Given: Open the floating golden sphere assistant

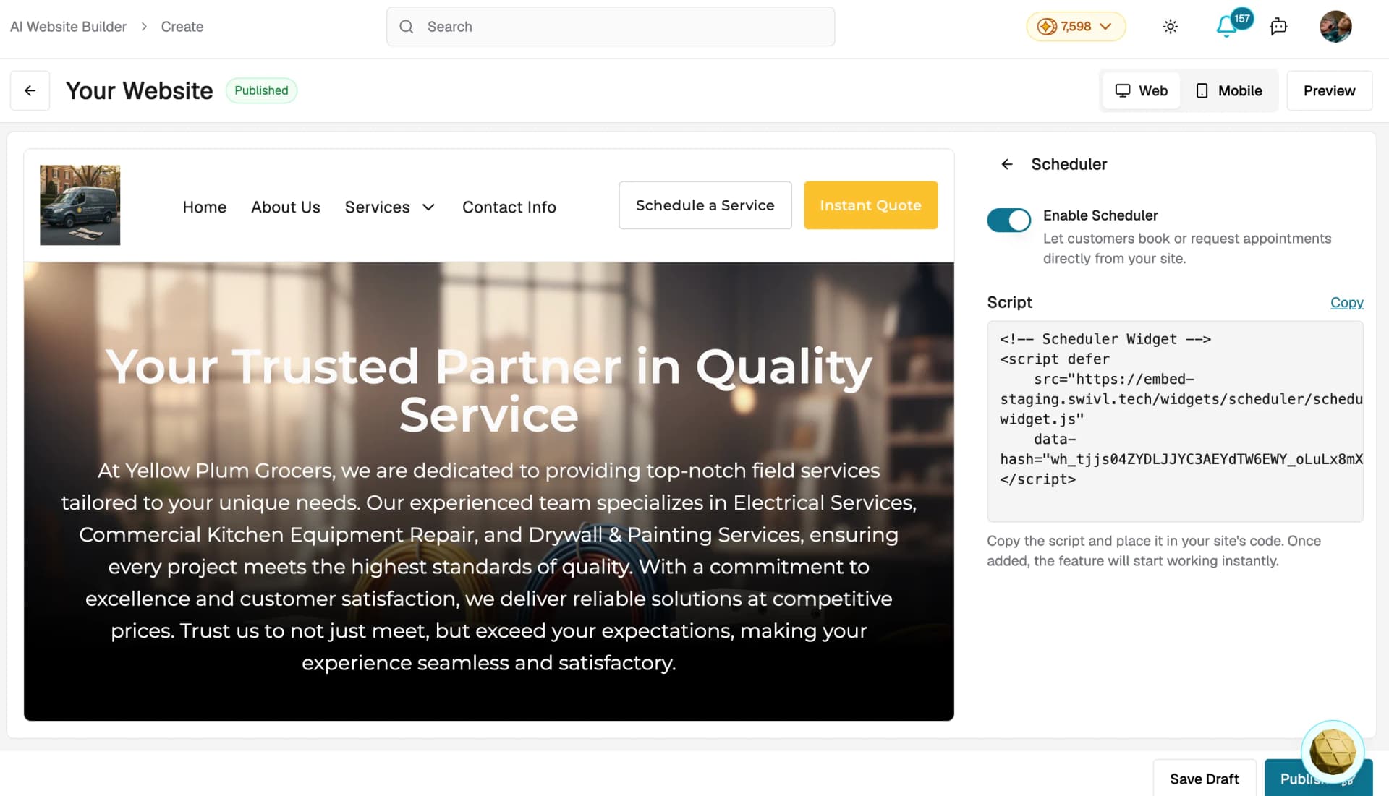Looking at the screenshot, I should (1333, 752).
